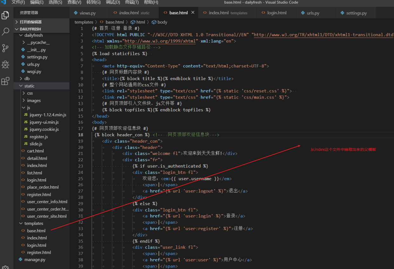
Task: Expand __pycache__ folder
Action: 41,43
